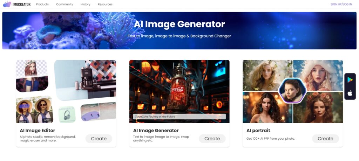Image resolution: width=359 pixels, height=161 pixels.
Task: Click 'Get 100+ AI PFP from your photo' text
Action: coord(271,139)
